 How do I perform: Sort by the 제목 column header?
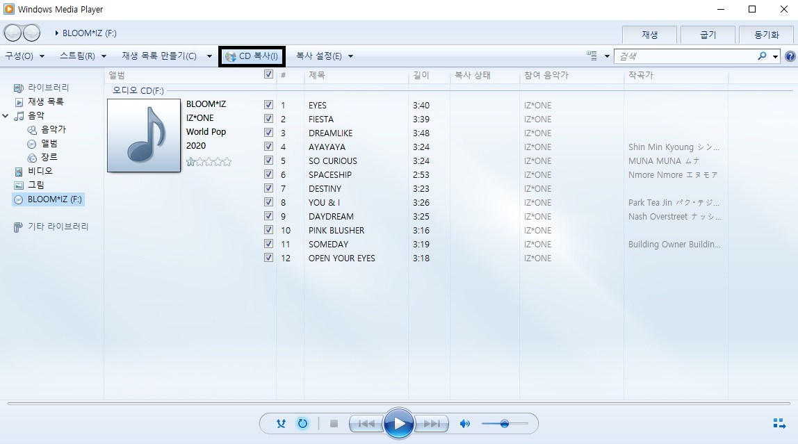[x=356, y=75]
